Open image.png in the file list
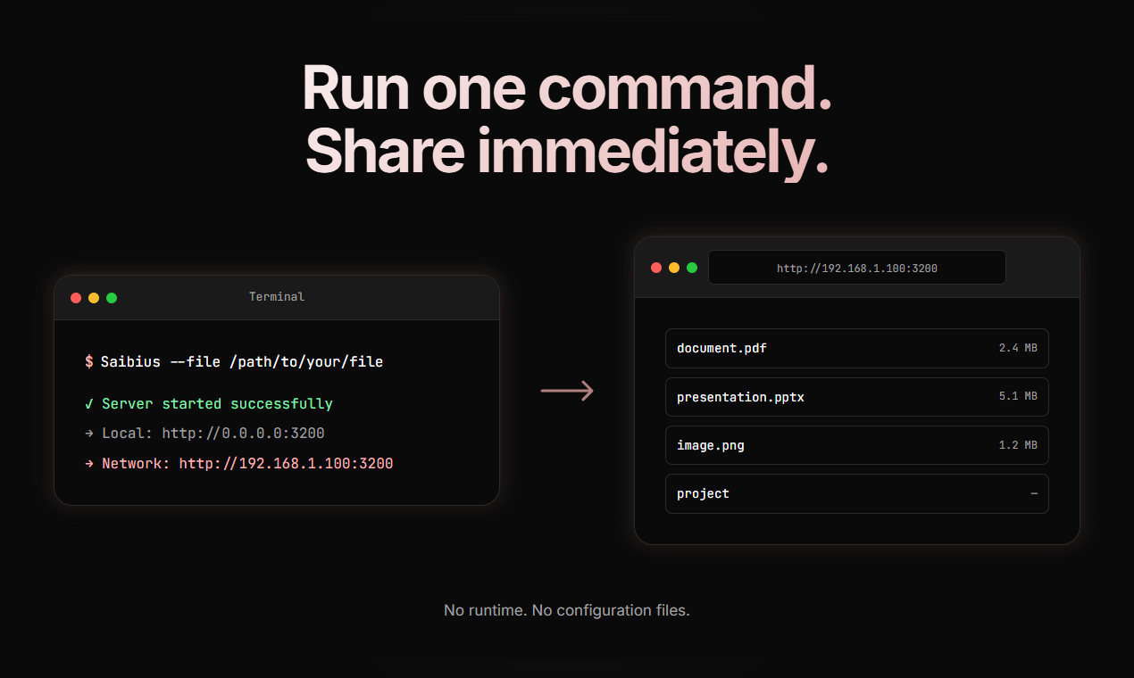Viewport: 1134px width, 678px height. [x=857, y=445]
